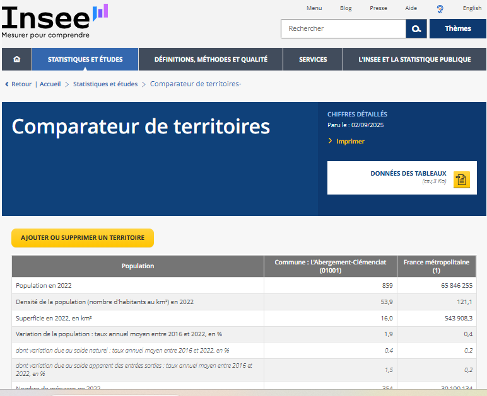The width and height of the screenshot is (487, 396).
Task: Click the yellow CSV file download icon
Action: (461, 179)
